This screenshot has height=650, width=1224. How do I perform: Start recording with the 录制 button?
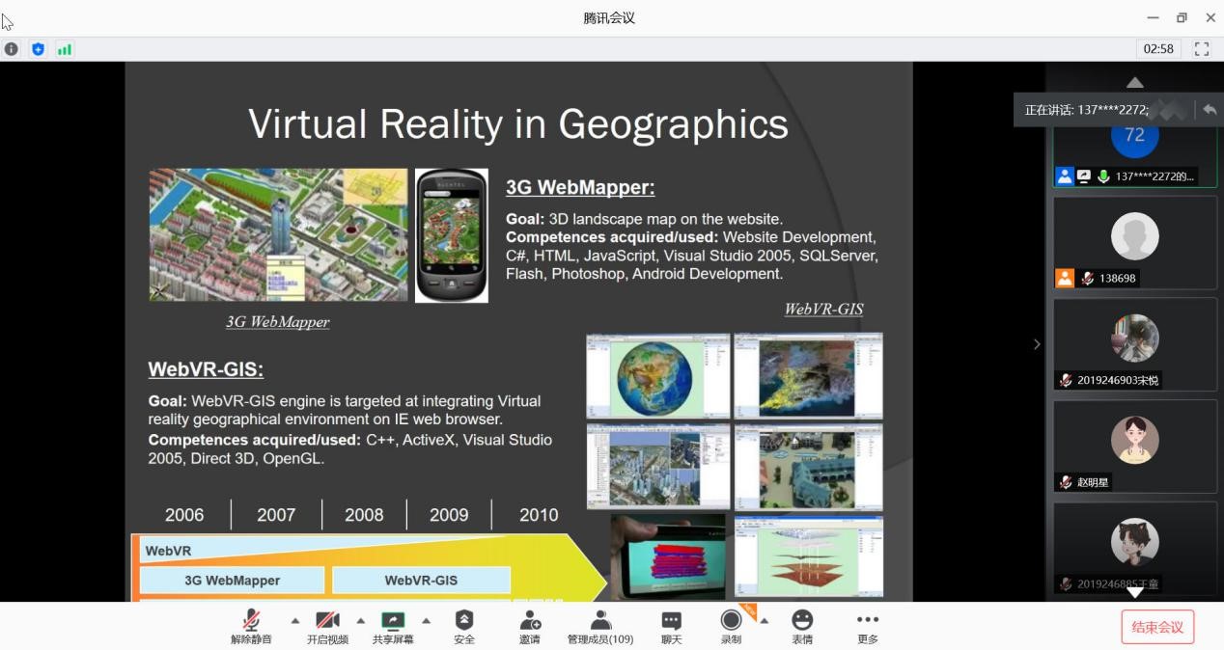tap(731, 627)
